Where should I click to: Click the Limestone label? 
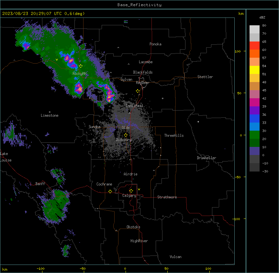[x=50, y=115]
